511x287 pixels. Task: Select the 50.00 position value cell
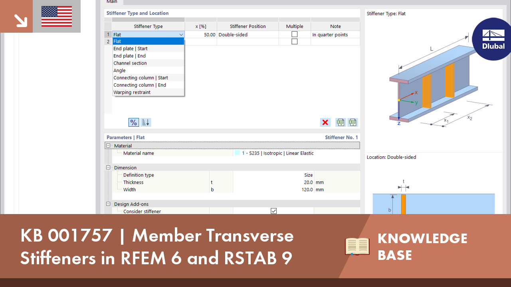tap(201, 35)
